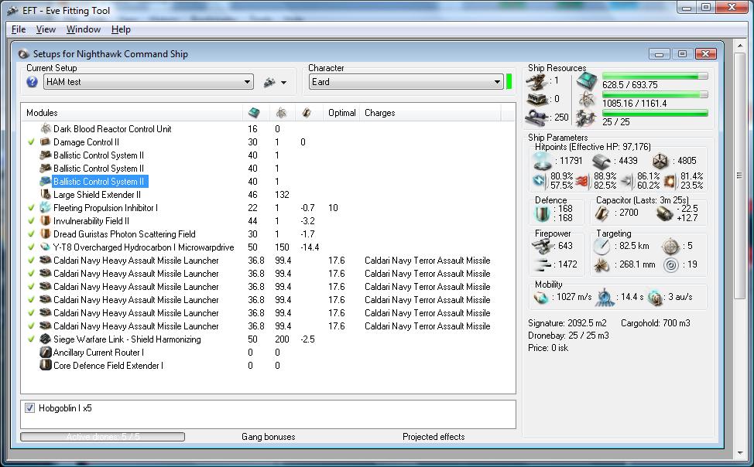Click the calibration icon showing 250

click(x=537, y=118)
